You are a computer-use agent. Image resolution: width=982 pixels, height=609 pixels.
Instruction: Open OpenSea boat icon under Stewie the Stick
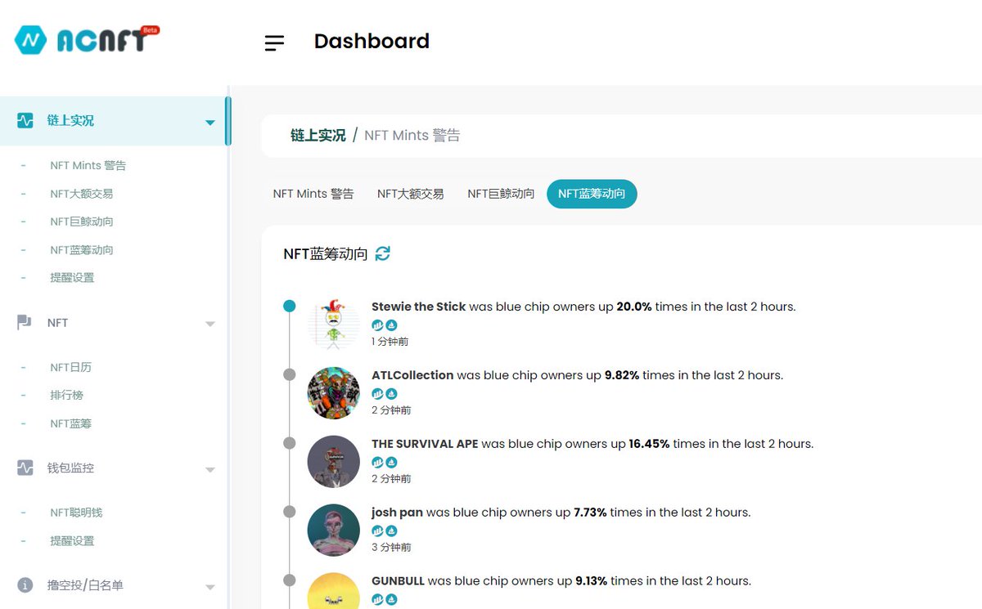tap(391, 325)
